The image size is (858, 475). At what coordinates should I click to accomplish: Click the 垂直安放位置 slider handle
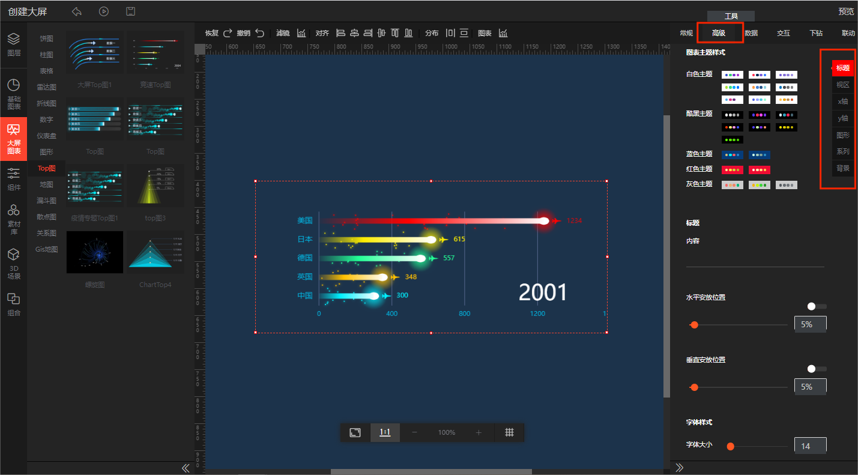pos(695,387)
